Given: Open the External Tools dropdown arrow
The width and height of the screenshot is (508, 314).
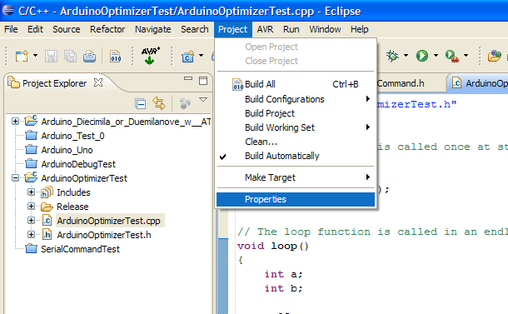Looking at the screenshot, I should (466, 56).
